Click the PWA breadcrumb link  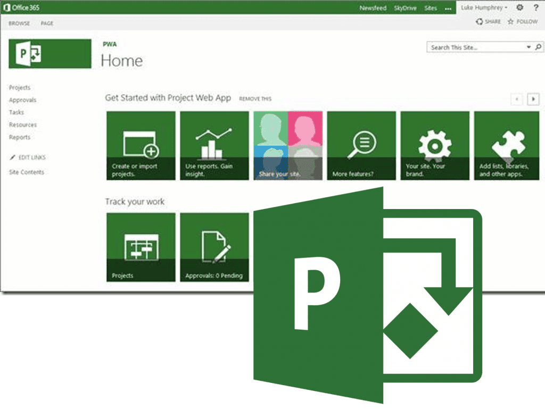tap(110, 44)
